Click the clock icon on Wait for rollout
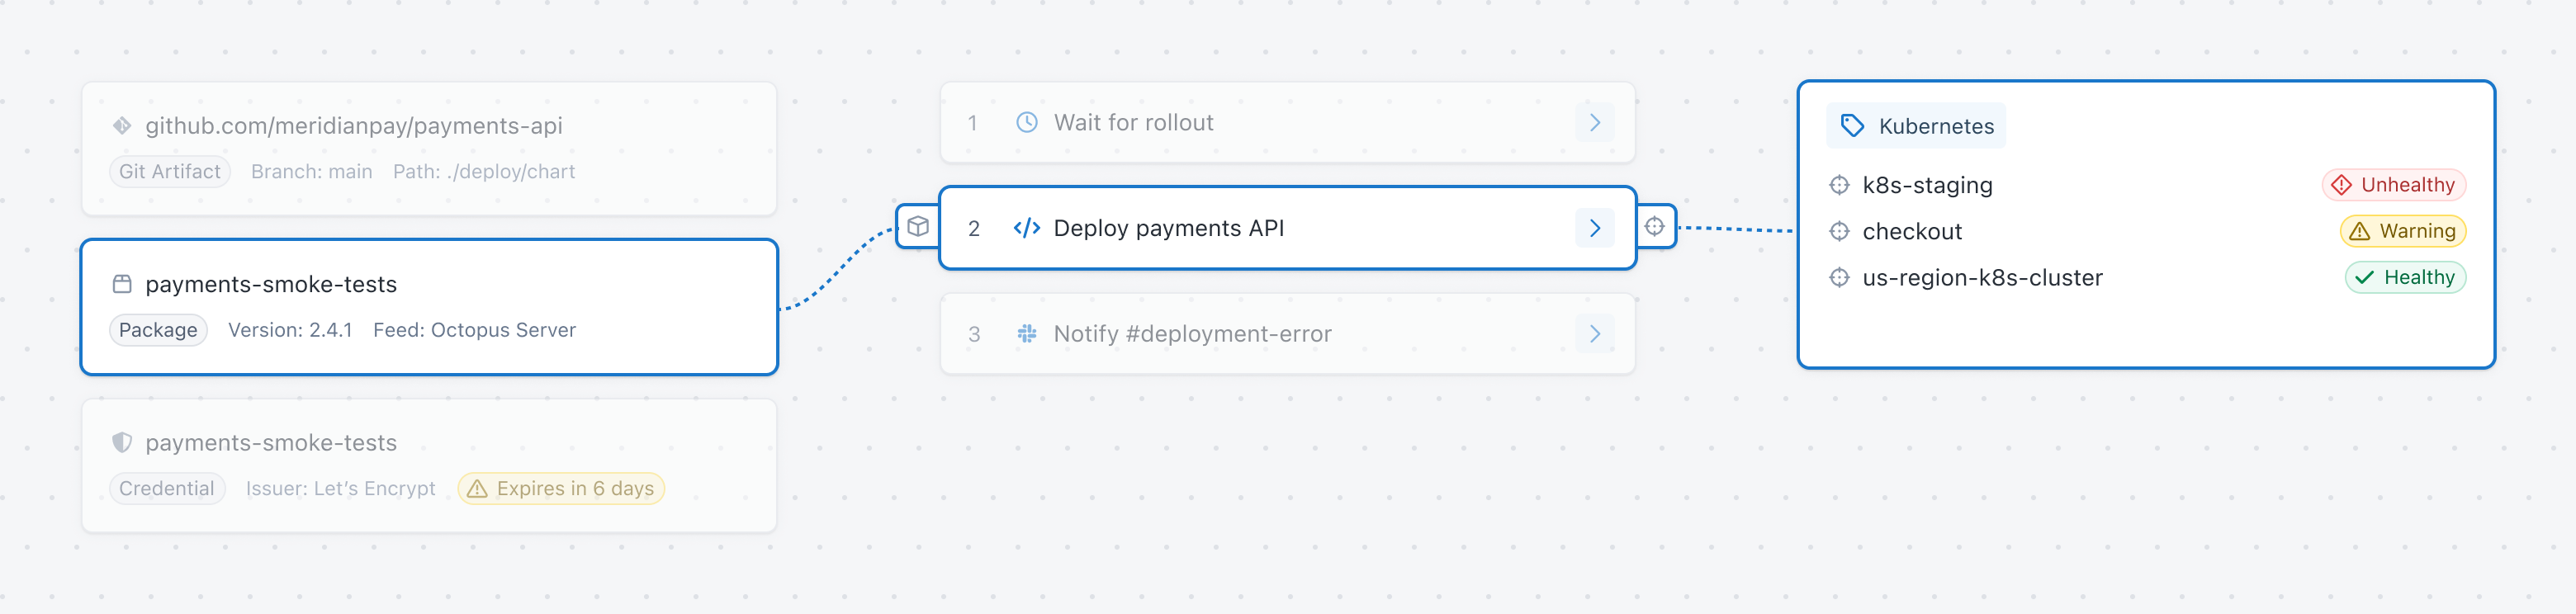 pos(1027,122)
